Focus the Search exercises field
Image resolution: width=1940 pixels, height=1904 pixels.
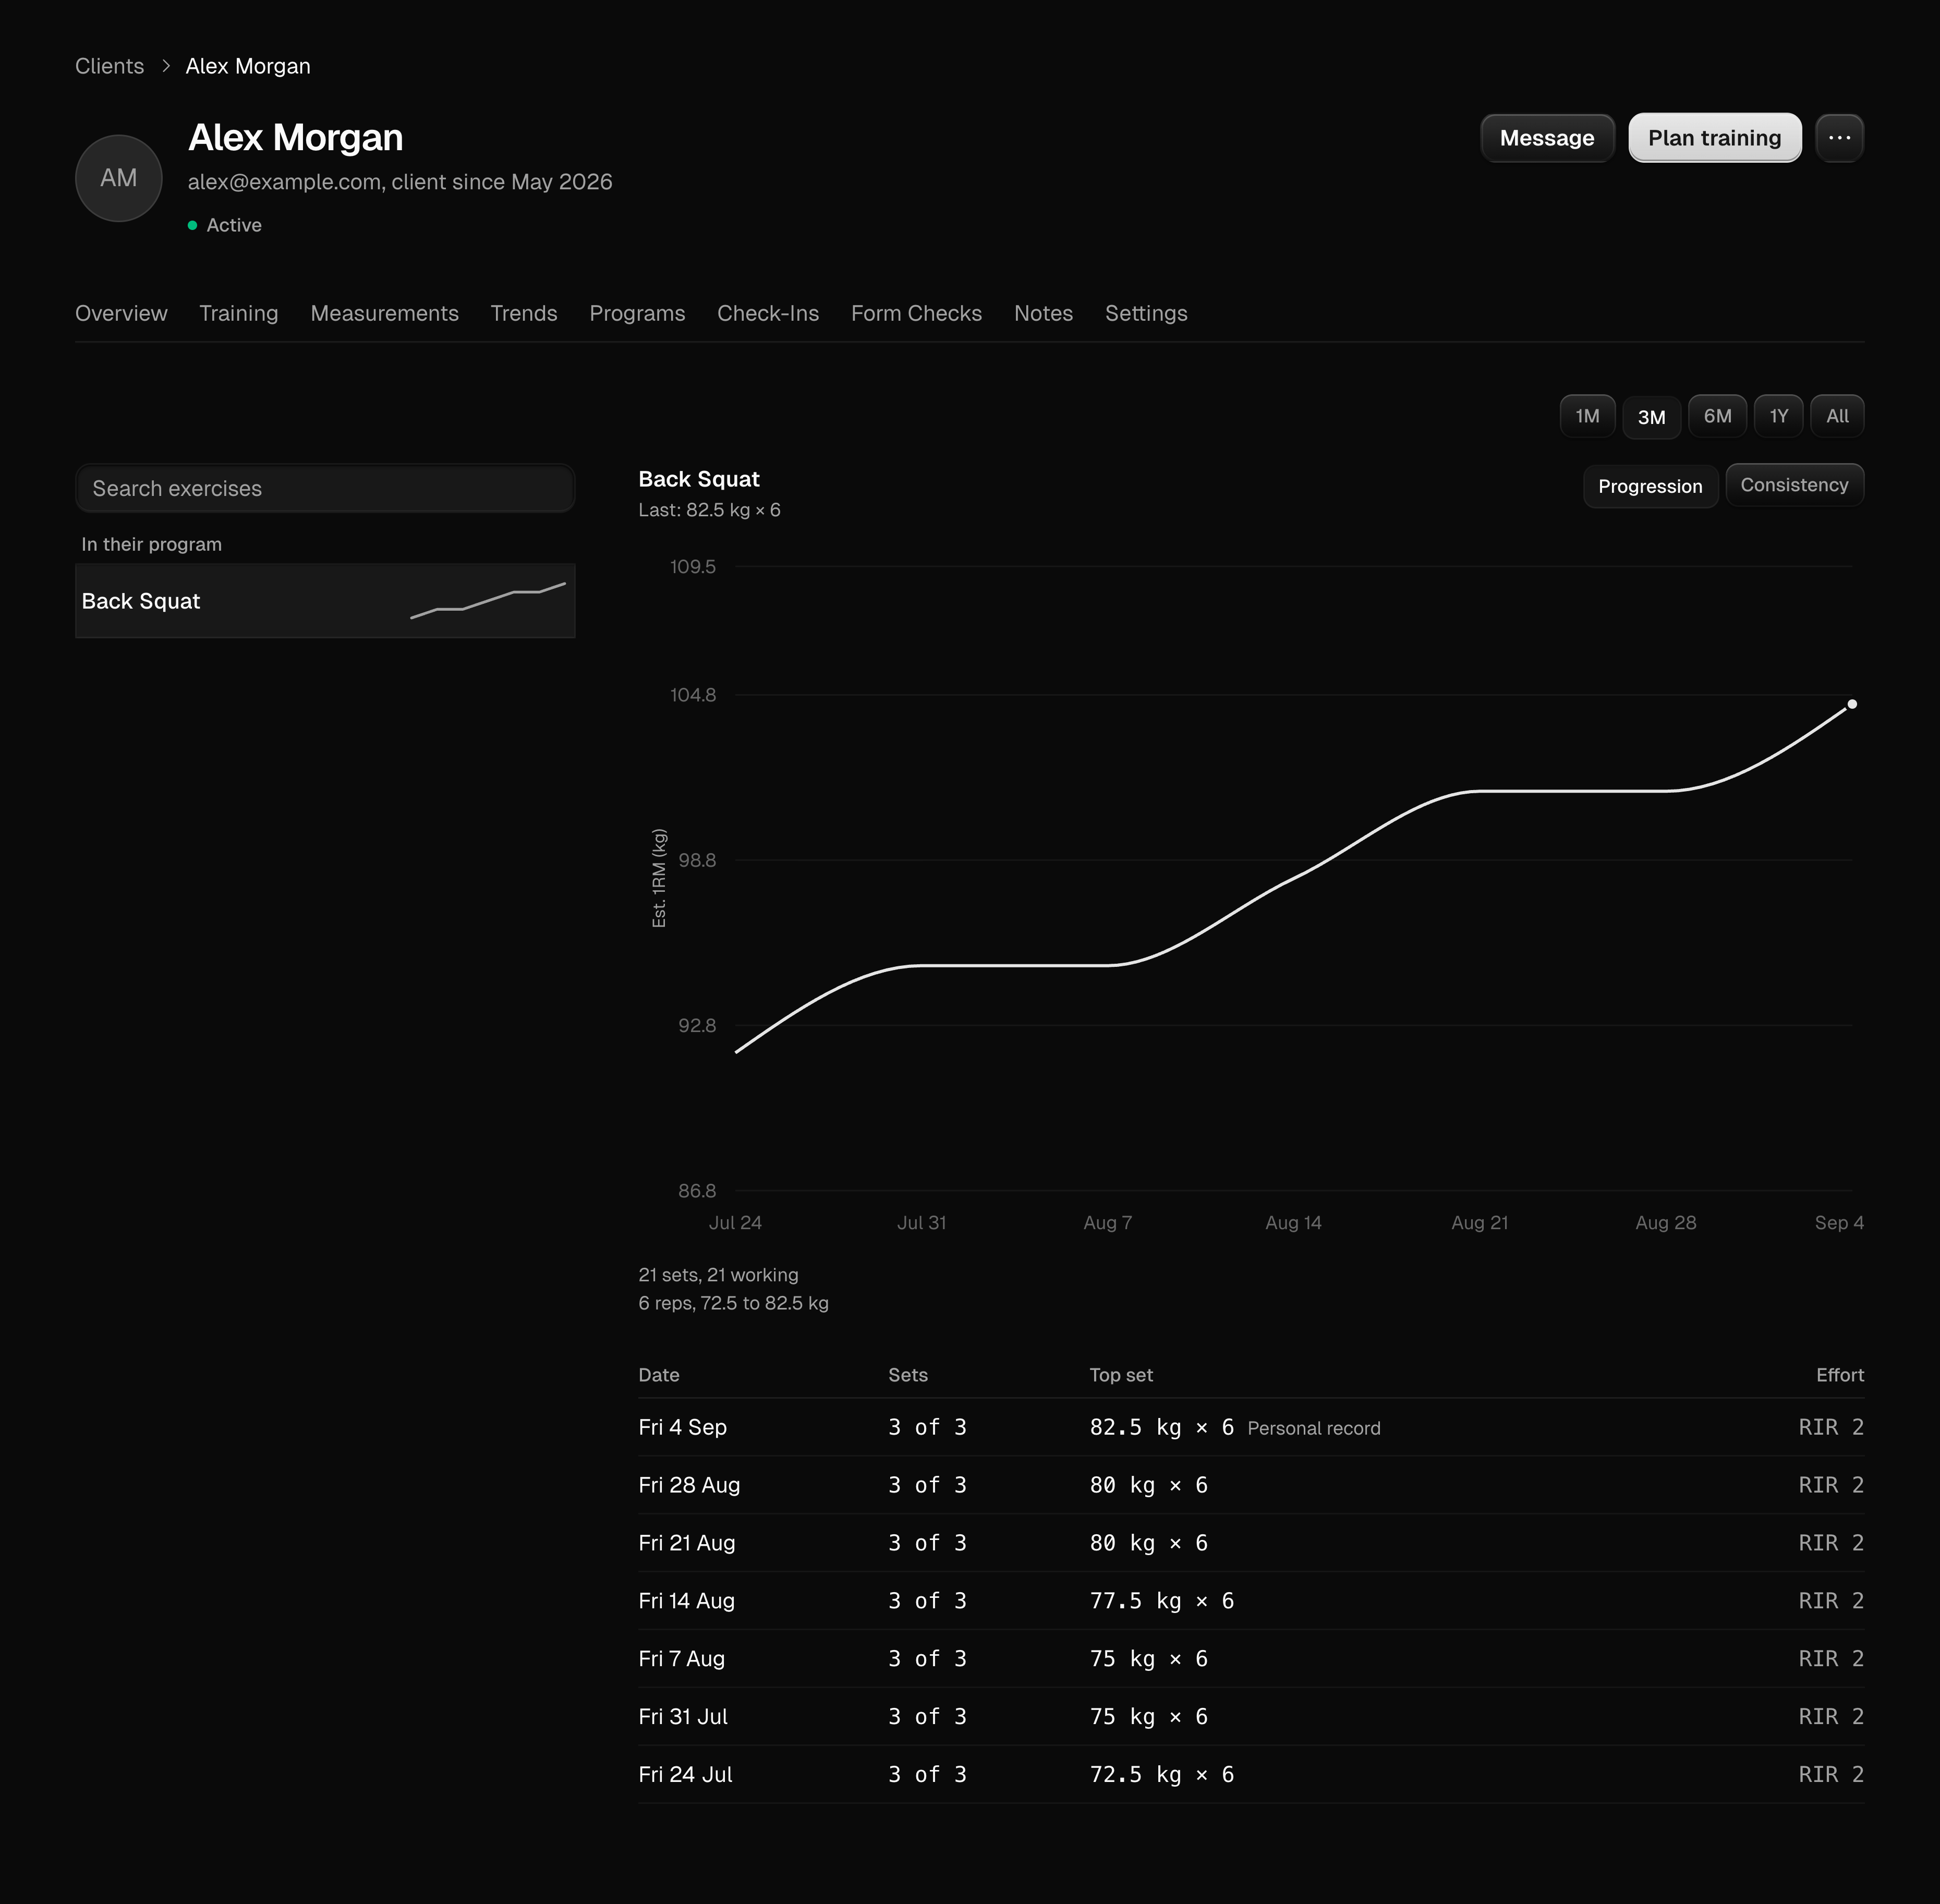click(x=325, y=488)
